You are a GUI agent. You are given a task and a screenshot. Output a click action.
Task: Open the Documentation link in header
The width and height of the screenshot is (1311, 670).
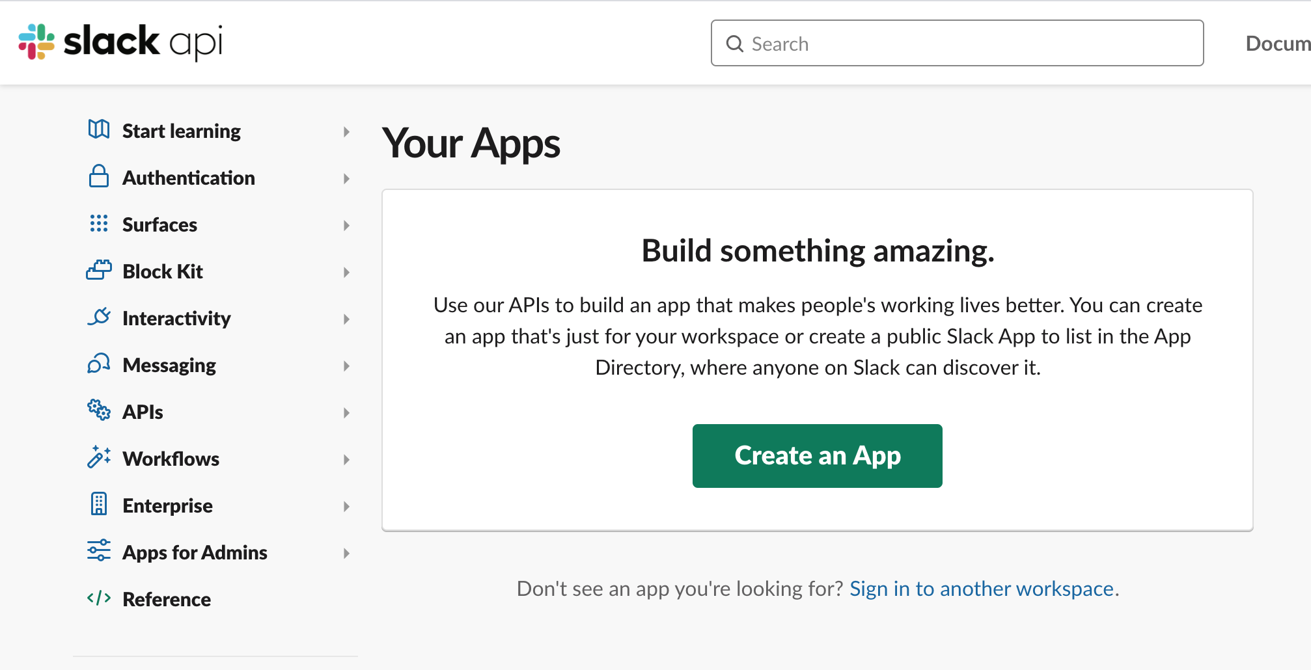(1278, 44)
